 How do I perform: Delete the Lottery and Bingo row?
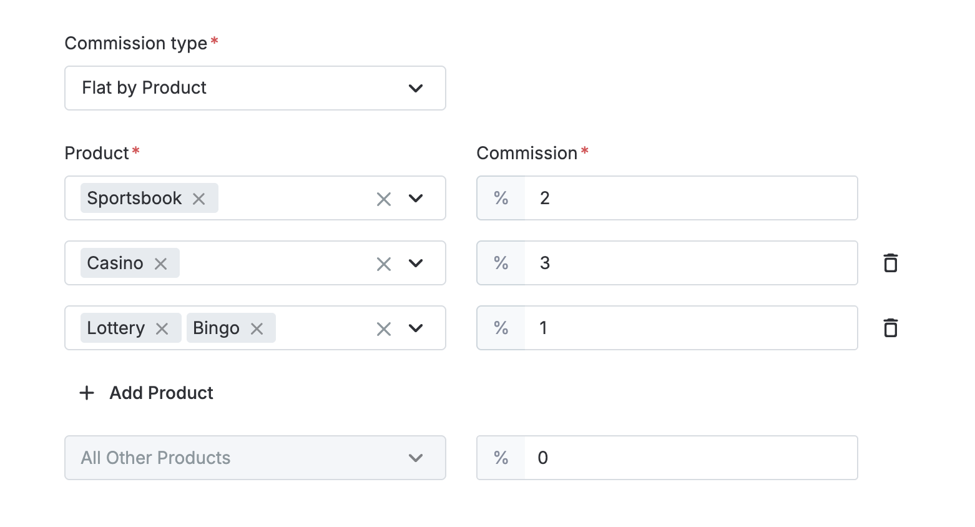pos(891,328)
